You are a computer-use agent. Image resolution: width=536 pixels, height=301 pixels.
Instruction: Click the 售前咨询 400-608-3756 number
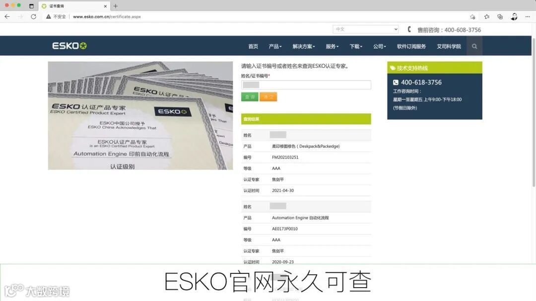click(449, 30)
